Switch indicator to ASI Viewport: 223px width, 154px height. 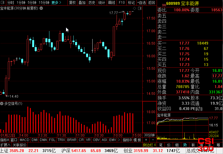tap(104, 140)
